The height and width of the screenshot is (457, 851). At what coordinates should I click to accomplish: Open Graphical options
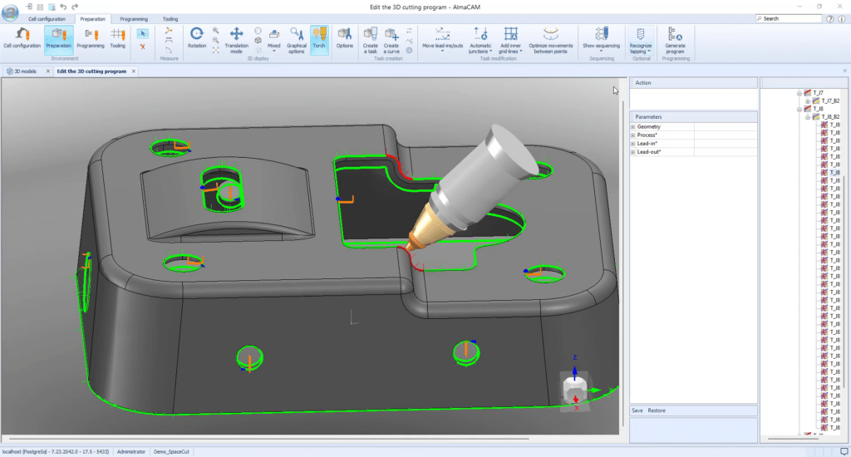pos(296,39)
